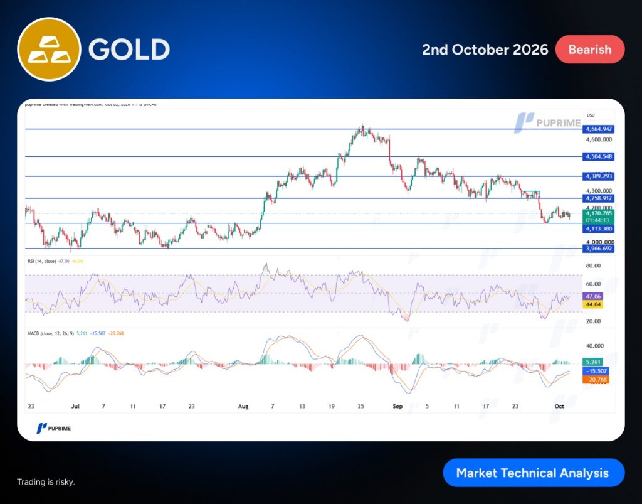The height and width of the screenshot is (504, 642).
Task: Click the MACD (close, 12, 26, 9) legend
Action: [x=51, y=333]
